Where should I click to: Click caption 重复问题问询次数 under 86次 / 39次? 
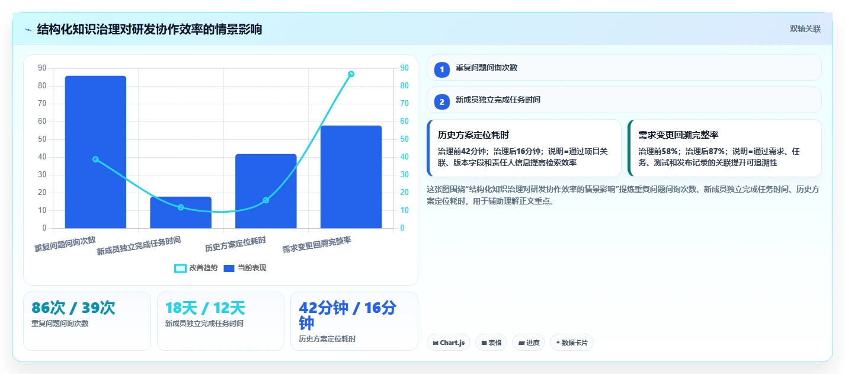60,324
